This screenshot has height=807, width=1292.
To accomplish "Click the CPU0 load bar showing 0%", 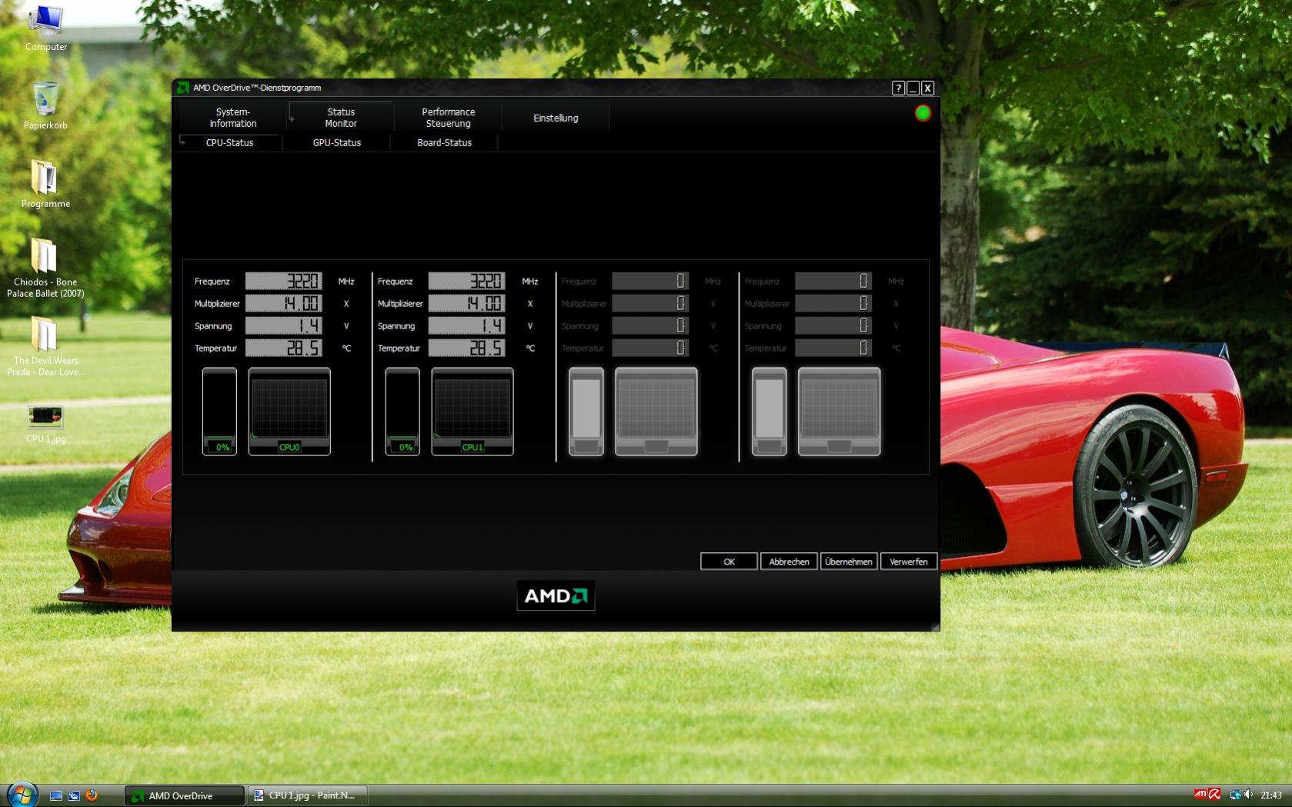I will click(219, 411).
